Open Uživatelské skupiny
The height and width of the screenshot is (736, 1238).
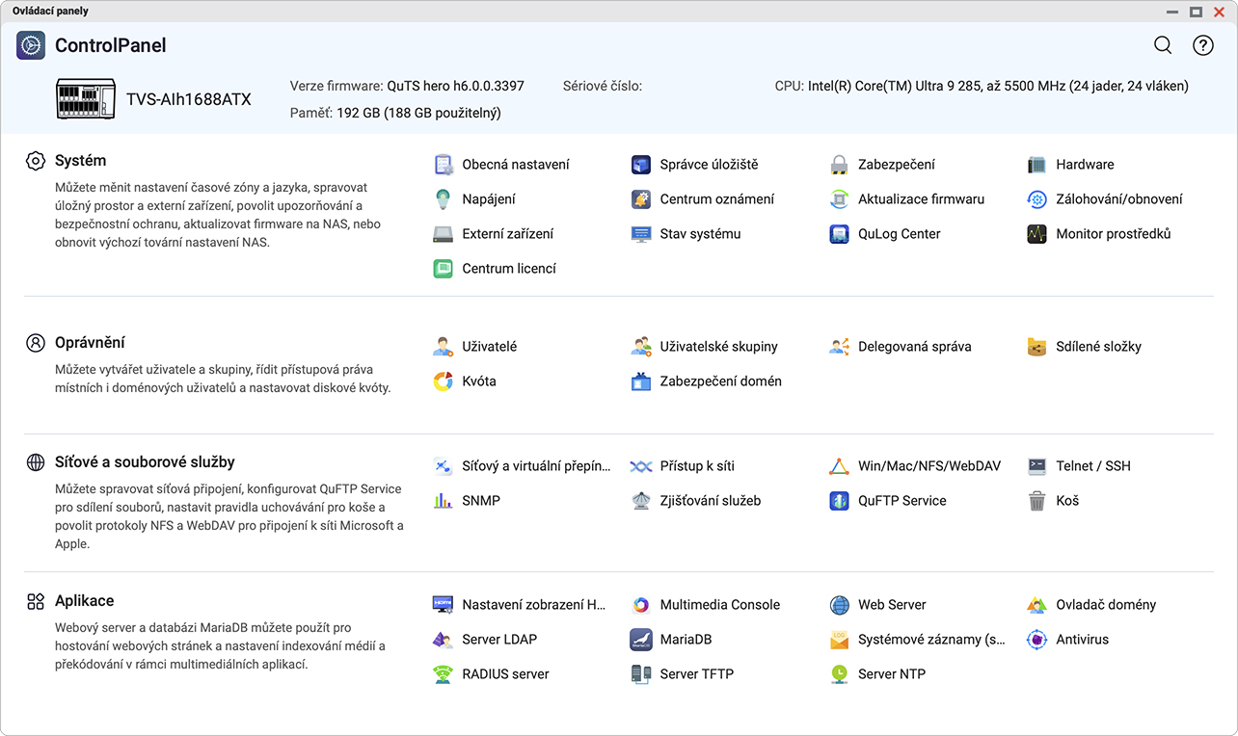coord(717,347)
